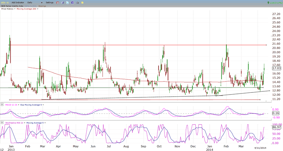Click the red alarm clock alert icon
Image resolution: width=283 pixels, height=151 pixels.
(x=58, y=2)
